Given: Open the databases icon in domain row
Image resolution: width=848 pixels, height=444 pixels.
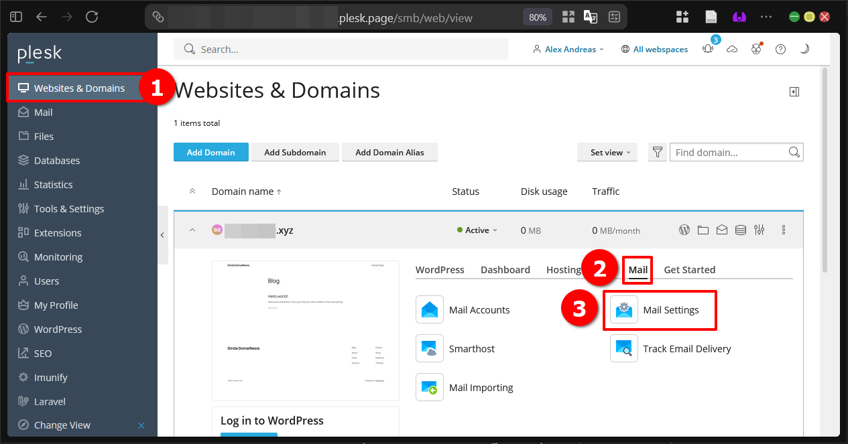Looking at the screenshot, I should point(741,230).
